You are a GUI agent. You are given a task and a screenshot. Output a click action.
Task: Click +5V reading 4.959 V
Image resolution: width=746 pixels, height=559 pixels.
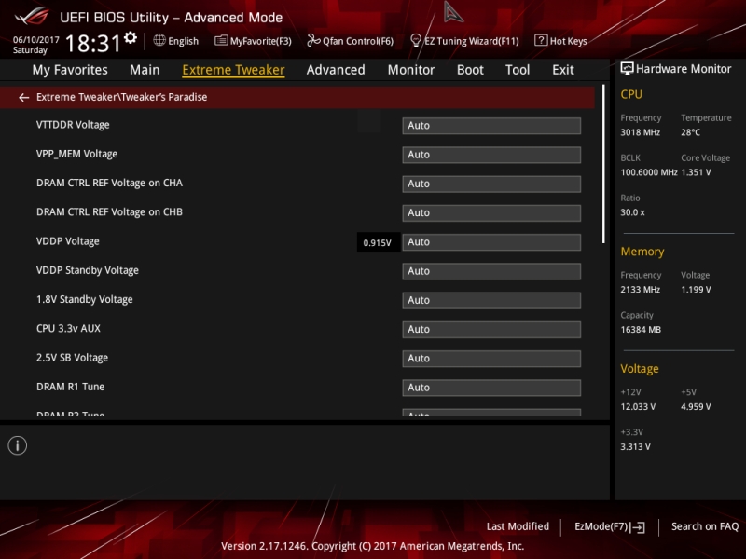696,407
